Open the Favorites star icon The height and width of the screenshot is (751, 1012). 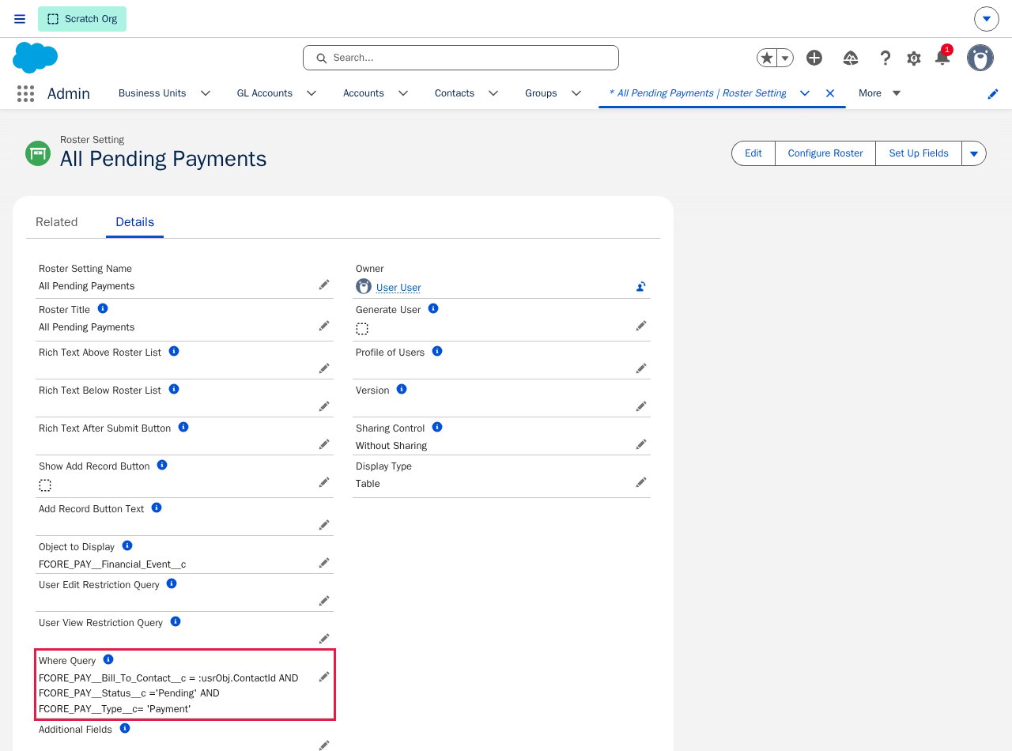pos(767,58)
